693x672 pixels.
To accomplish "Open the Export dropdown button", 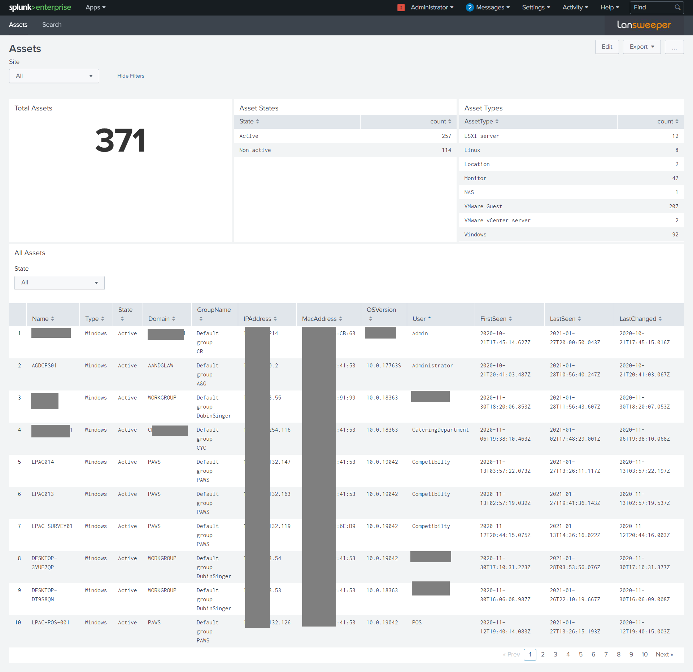I will coord(642,47).
